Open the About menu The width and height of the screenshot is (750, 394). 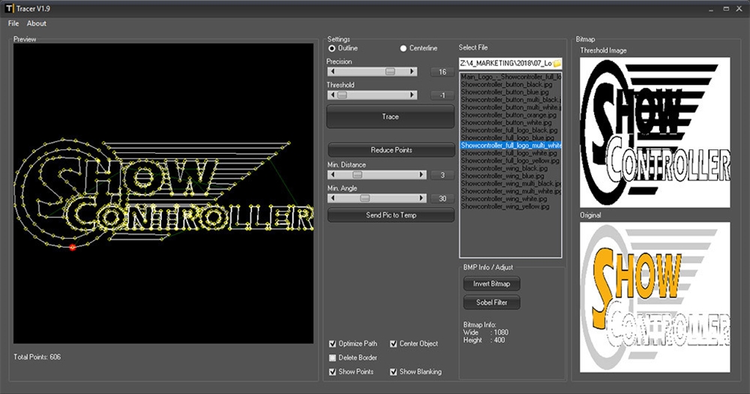coord(37,23)
